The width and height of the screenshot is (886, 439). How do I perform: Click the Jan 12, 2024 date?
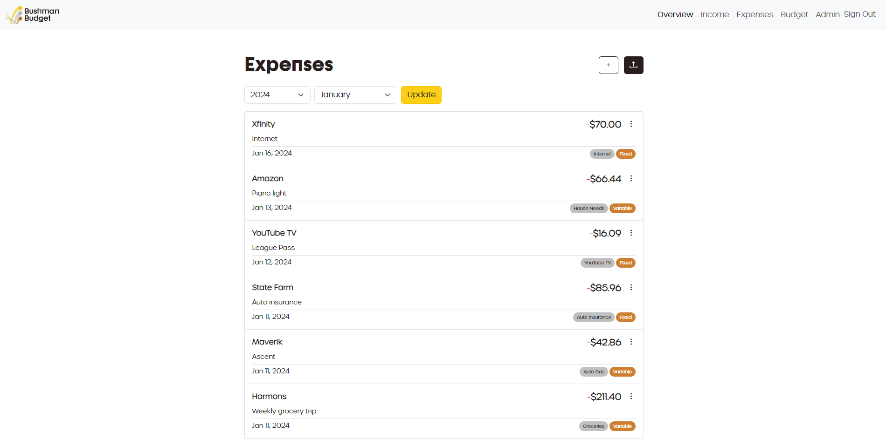[272, 262]
